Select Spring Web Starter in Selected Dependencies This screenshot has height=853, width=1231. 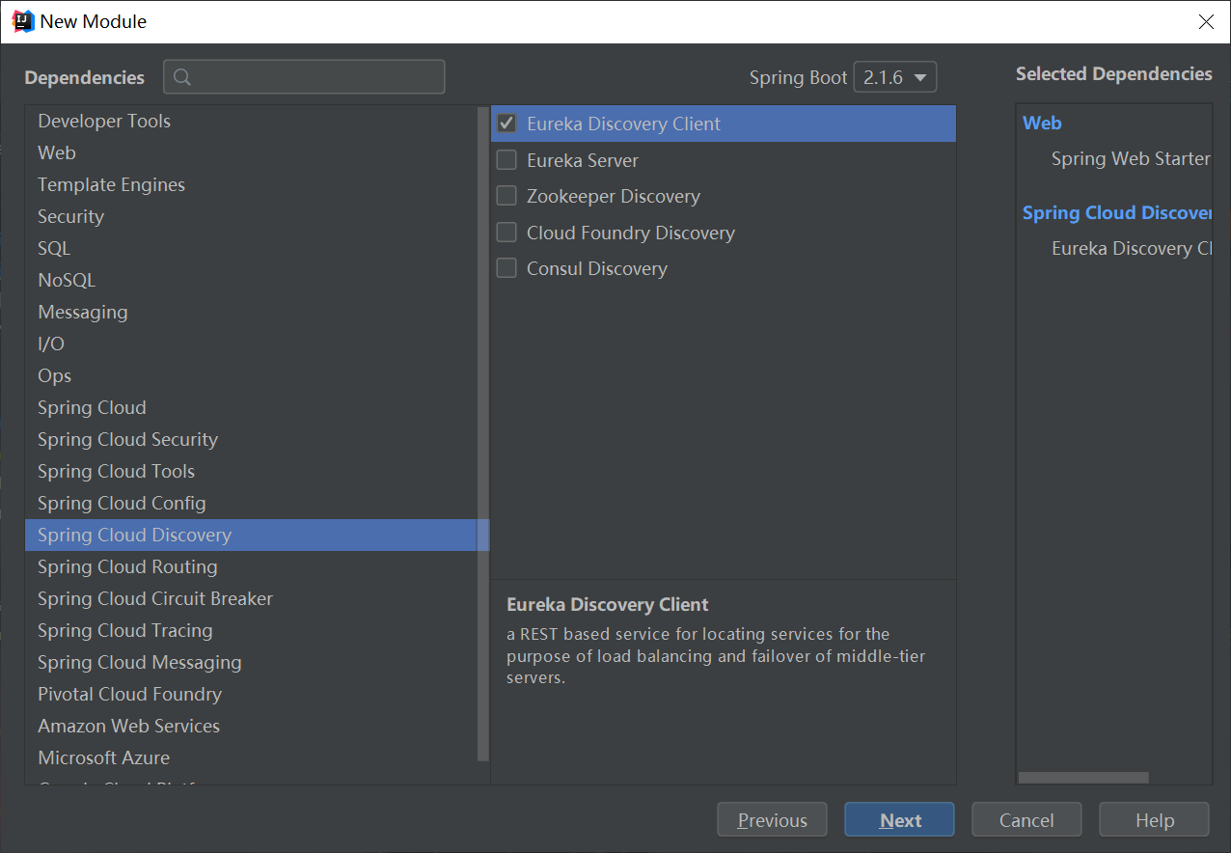click(1131, 159)
